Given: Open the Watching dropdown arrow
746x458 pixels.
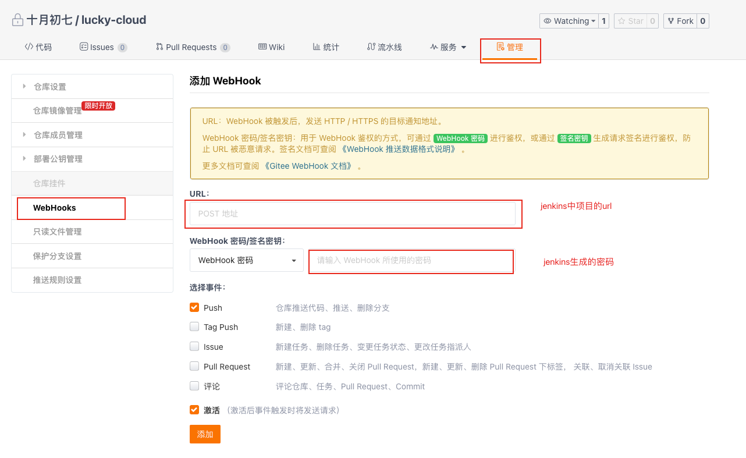Looking at the screenshot, I should pyautogui.click(x=594, y=22).
